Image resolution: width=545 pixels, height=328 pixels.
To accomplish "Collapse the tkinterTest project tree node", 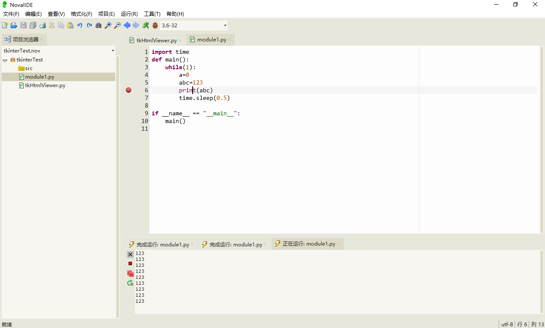I will click(x=5, y=60).
